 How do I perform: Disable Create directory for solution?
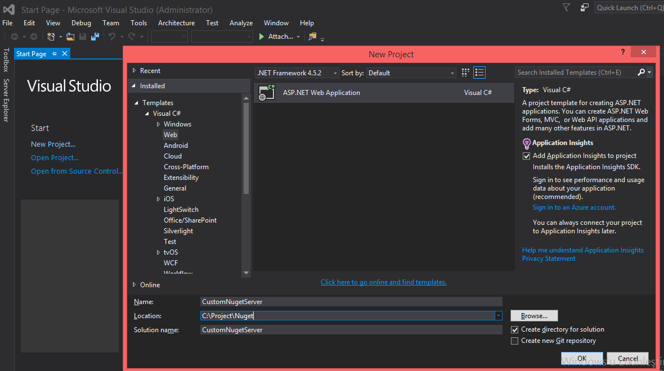click(514, 329)
